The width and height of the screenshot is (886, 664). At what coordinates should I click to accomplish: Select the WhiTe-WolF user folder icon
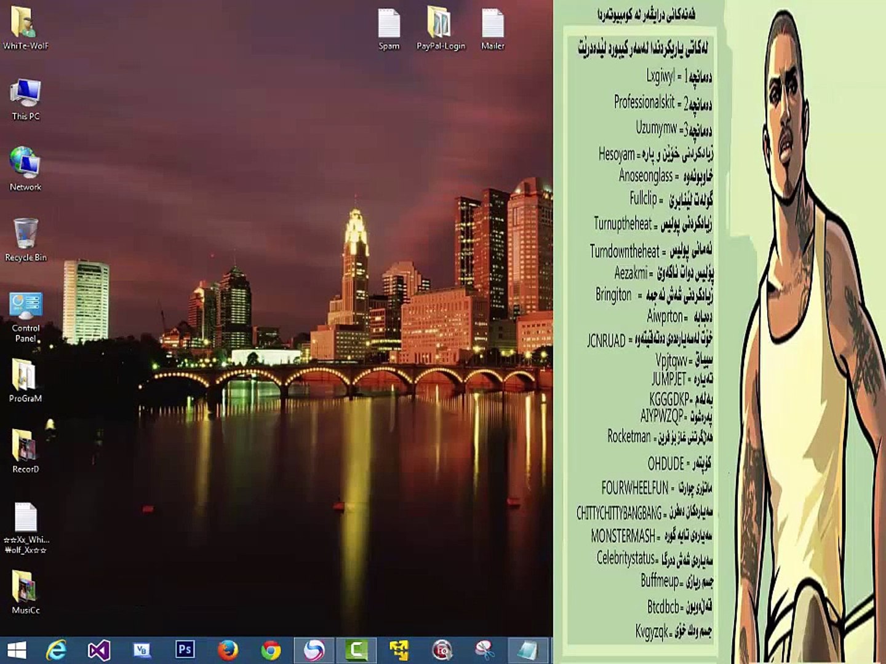(x=25, y=28)
